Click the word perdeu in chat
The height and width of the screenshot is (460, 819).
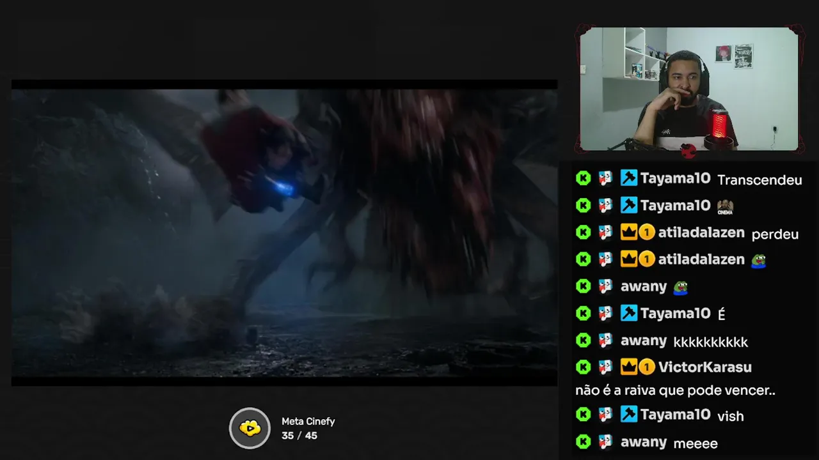[775, 234]
